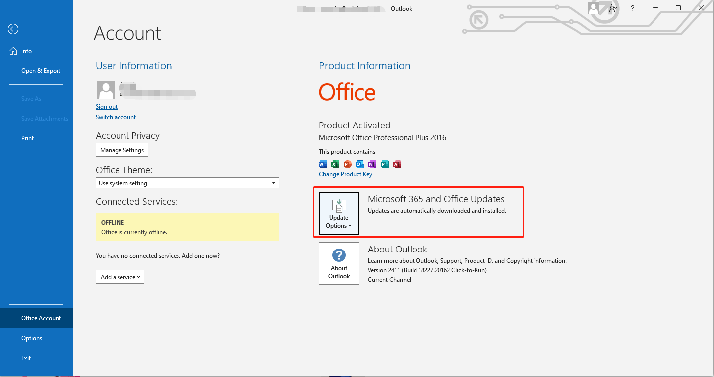Go back using the circled arrow
Viewport: 714px width, 377px height.
(13, 29)
